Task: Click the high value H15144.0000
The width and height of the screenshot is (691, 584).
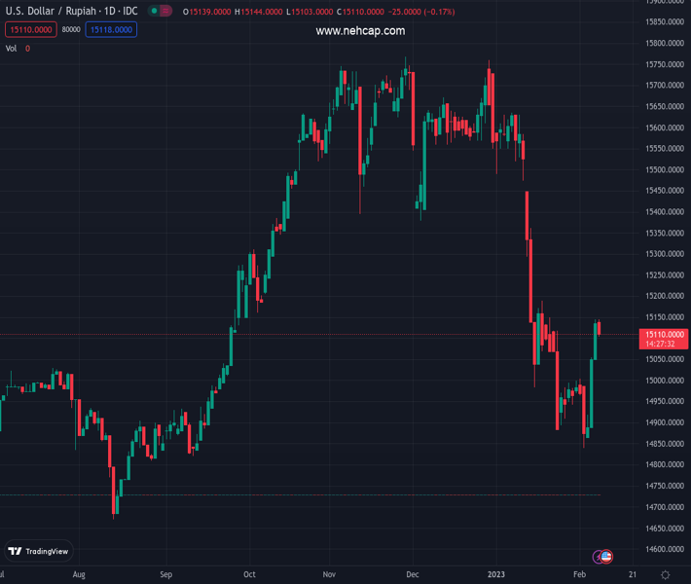Action: point(258,12)
